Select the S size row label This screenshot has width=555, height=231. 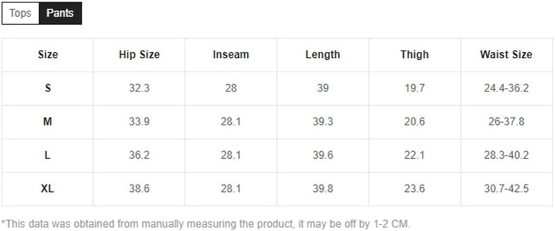pos(48,88)
